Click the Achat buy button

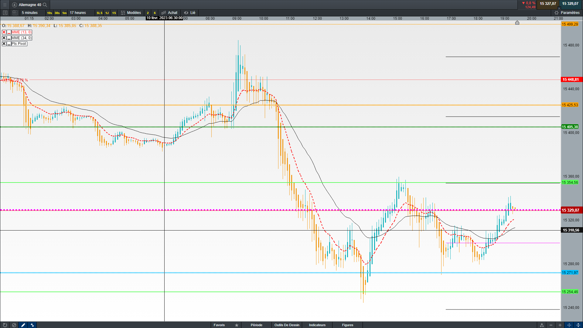click(169, 13)
